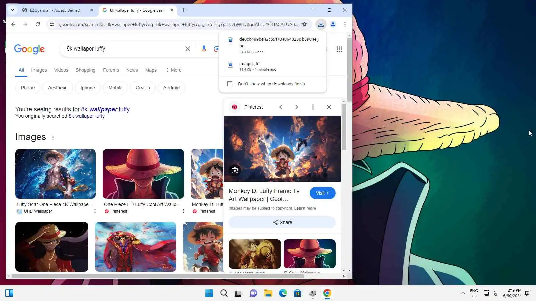536x301 pixels.
Task: Show previous image in Pinterest preview panel
Action: (281, 107)
